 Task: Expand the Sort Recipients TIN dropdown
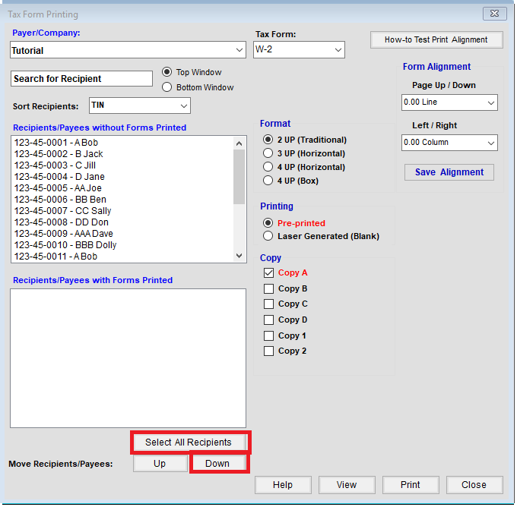(140, 105)
